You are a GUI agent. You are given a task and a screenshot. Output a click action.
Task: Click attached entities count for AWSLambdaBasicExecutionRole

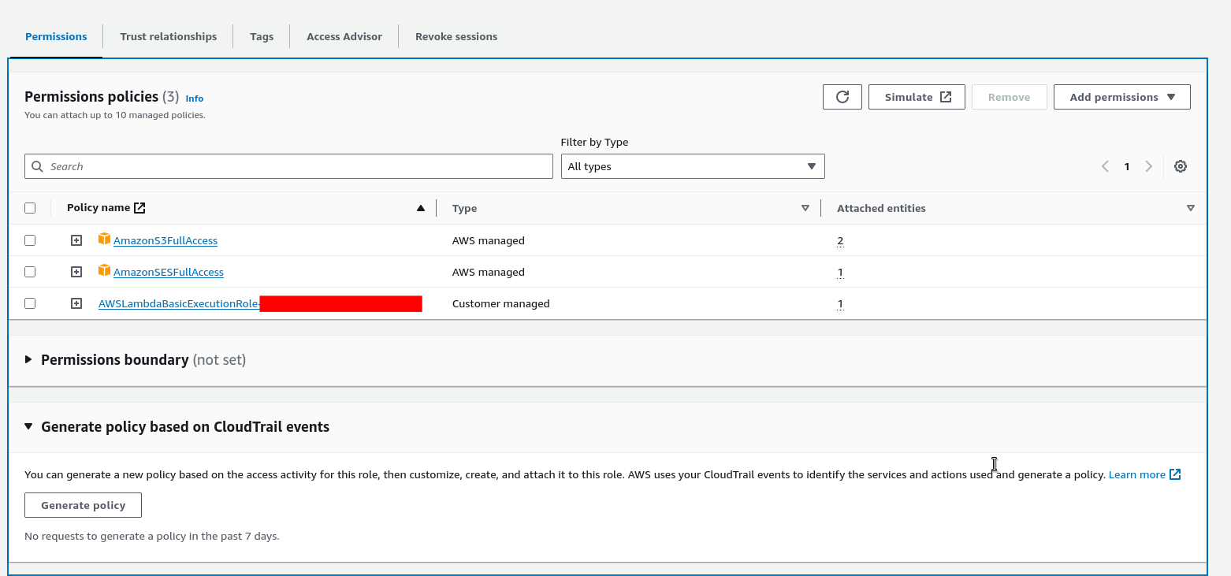[840, 303]
